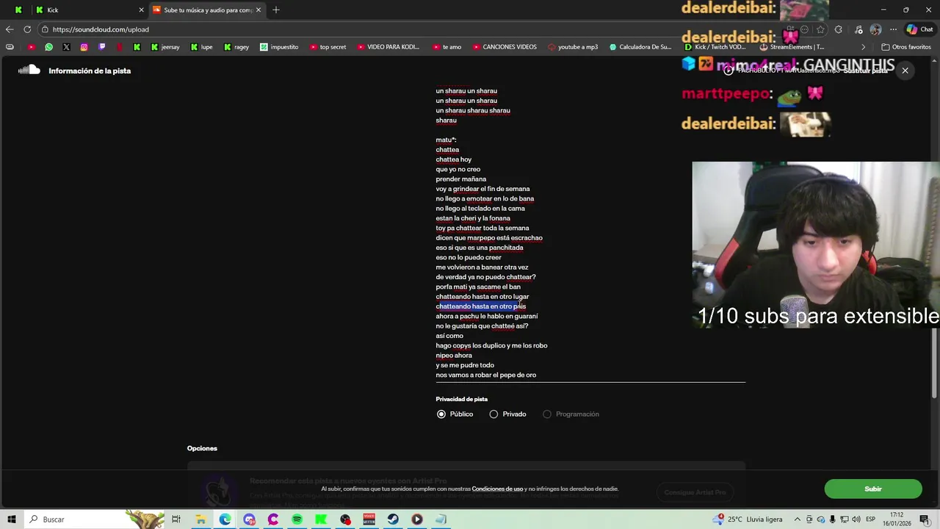Close the Kick tab
Image resolution: width=940 pixels, height=529 pixels.
click(x=141, y=10)
